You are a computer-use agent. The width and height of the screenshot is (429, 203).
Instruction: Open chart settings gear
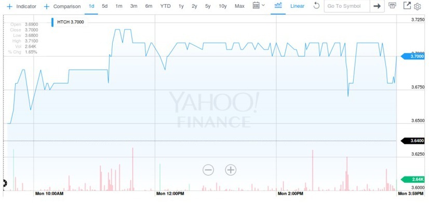pos(417,7)
